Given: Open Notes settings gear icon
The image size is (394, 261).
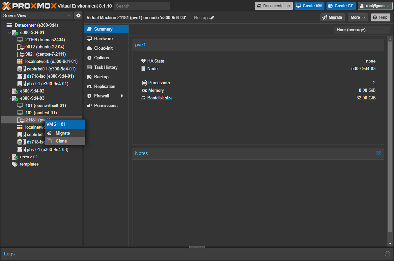Looking at the screenshot, I should tap(379, 153).
